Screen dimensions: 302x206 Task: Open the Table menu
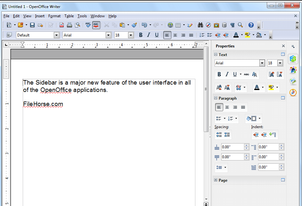(x=69, y=16)
